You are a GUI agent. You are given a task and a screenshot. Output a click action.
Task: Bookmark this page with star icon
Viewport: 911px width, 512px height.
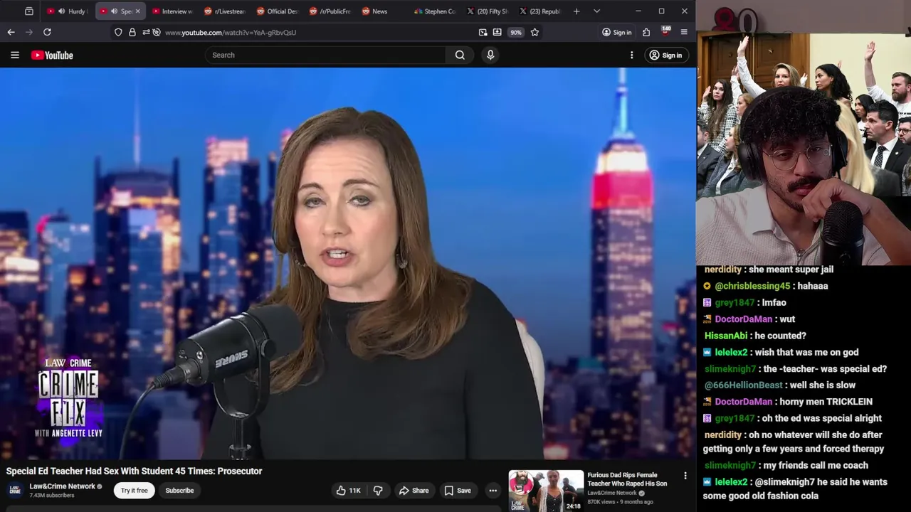coord(535,32)
